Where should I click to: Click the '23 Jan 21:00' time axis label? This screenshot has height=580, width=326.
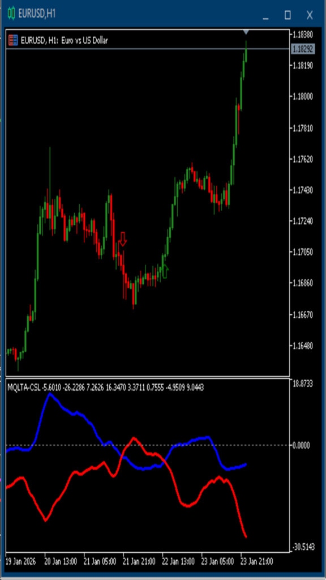click(257, 561)
